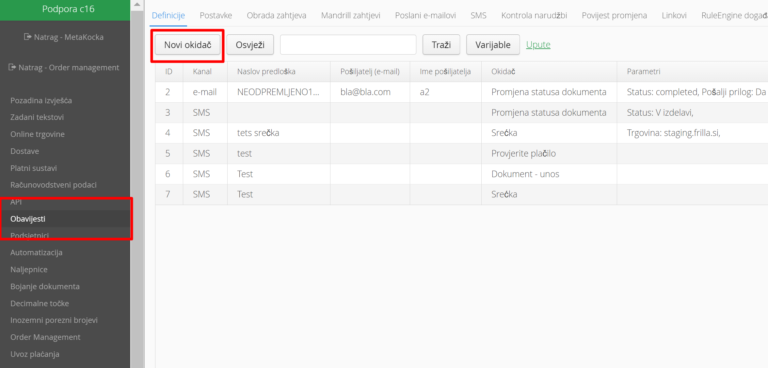Sort by the Kanal column header
Screen dimensions: 768x368
202,72
